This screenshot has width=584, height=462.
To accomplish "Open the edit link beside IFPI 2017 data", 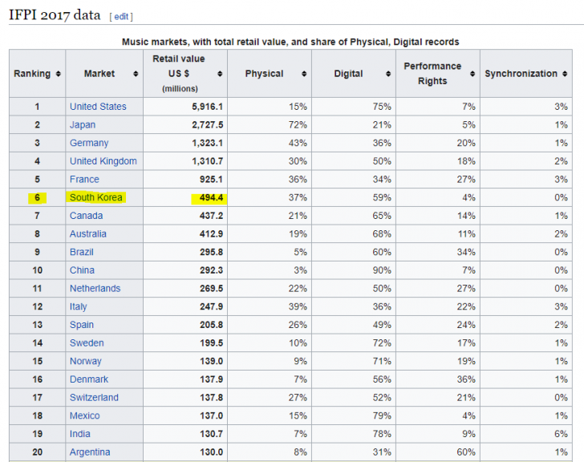I will click(x=121, y=16).
